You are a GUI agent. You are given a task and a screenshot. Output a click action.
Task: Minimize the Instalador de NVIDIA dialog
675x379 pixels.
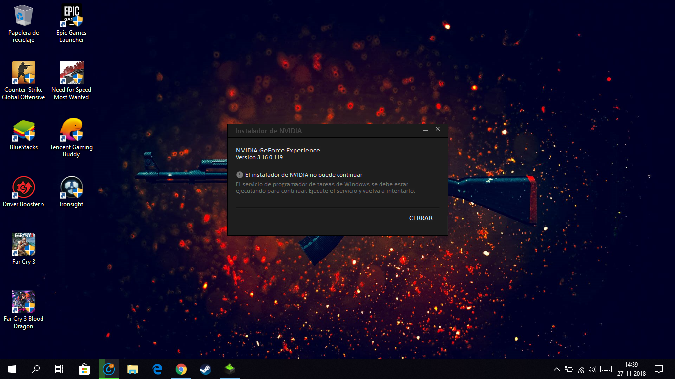426,129
